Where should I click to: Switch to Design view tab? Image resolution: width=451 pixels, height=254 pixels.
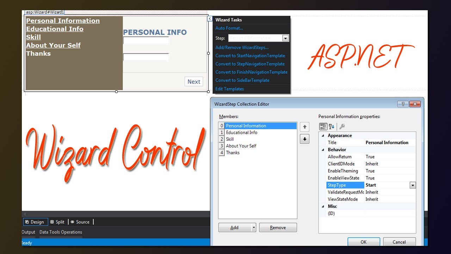pyautogui.click(x=35, y=222)
